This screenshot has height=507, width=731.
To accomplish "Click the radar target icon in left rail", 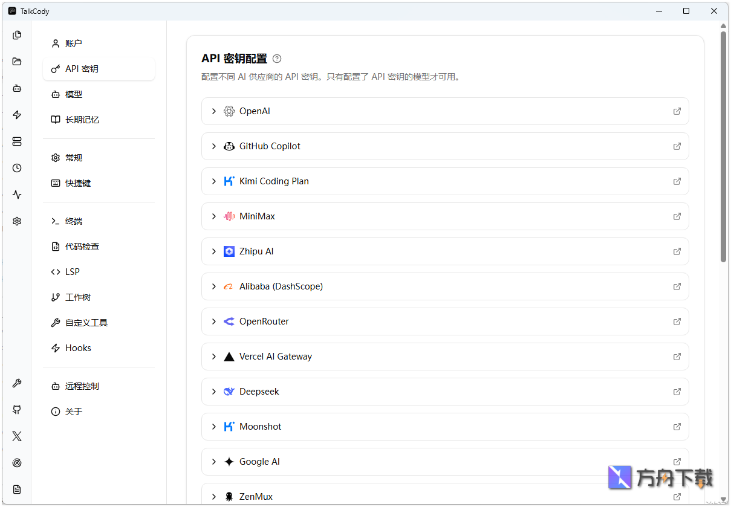I will [17, 463].
